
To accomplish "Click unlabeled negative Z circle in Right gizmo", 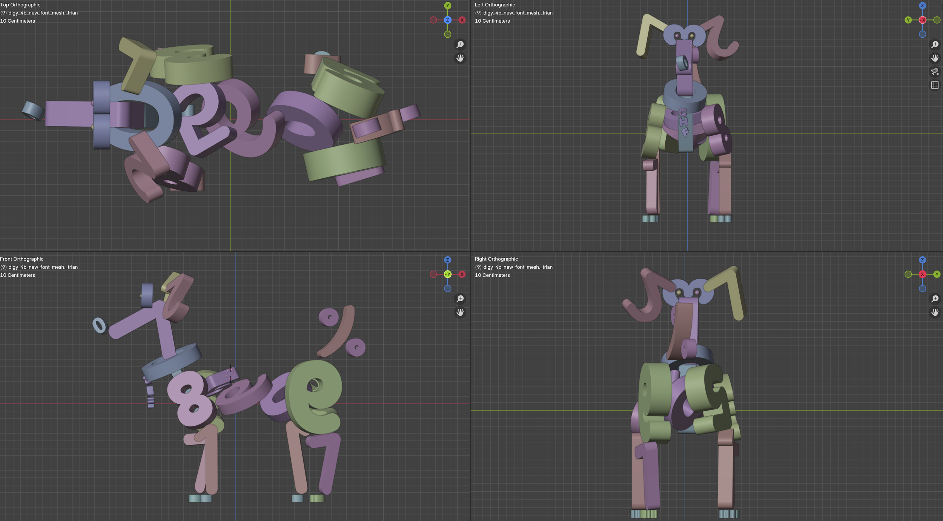I will pos(922,288).
